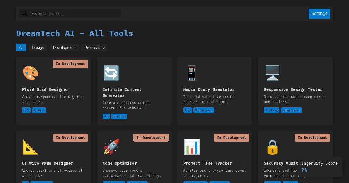Click the rocket icon on Code Optimizer
Screen dimensions: 349x183
point(111,147)
